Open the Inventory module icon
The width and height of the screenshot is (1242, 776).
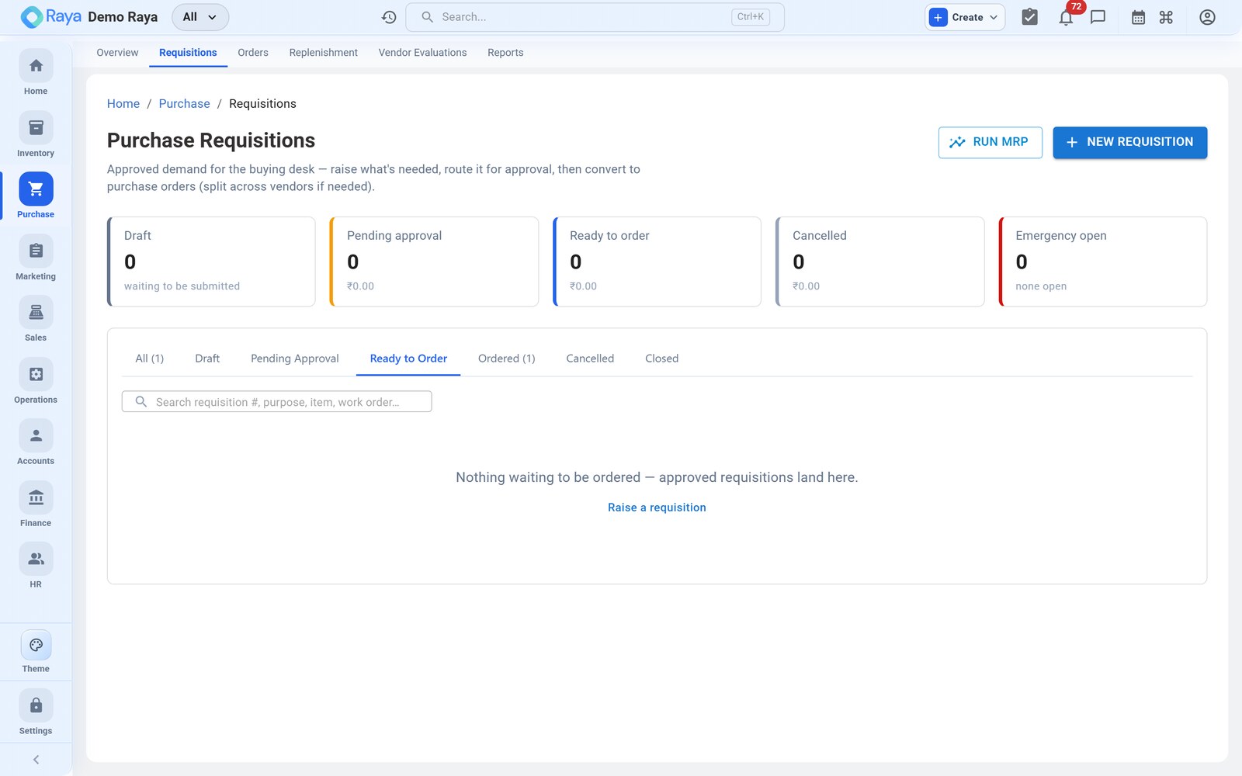coord(36,128)
